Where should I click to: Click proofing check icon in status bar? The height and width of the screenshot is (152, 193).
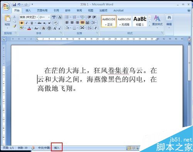point(33,148)
